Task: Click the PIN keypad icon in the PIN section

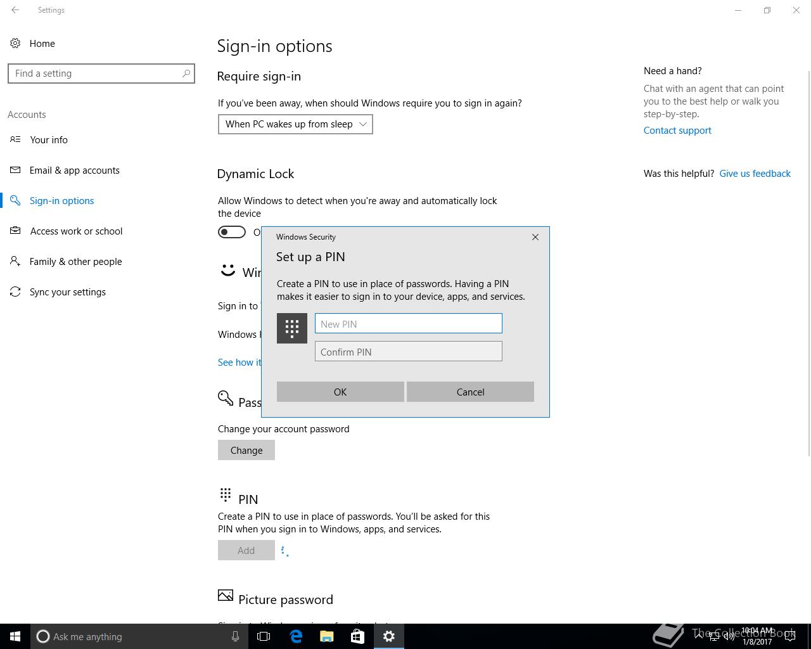Action: coord(226,494)
